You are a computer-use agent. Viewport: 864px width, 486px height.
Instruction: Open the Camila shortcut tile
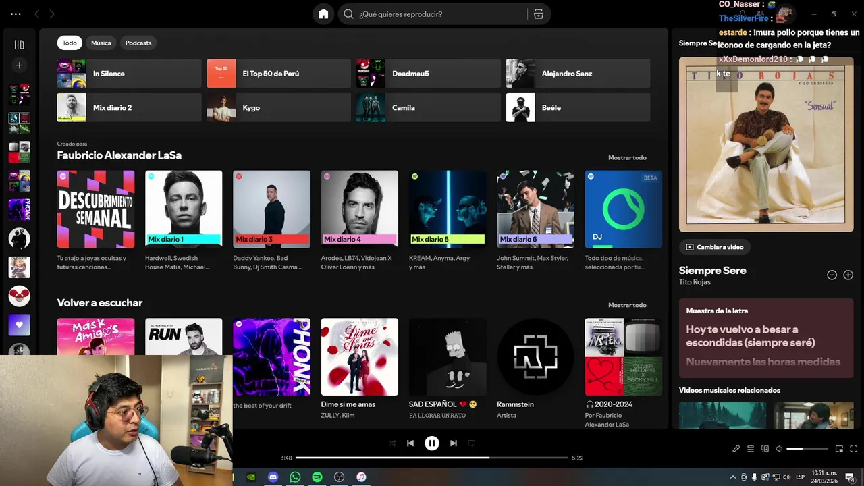pos(429,107)
